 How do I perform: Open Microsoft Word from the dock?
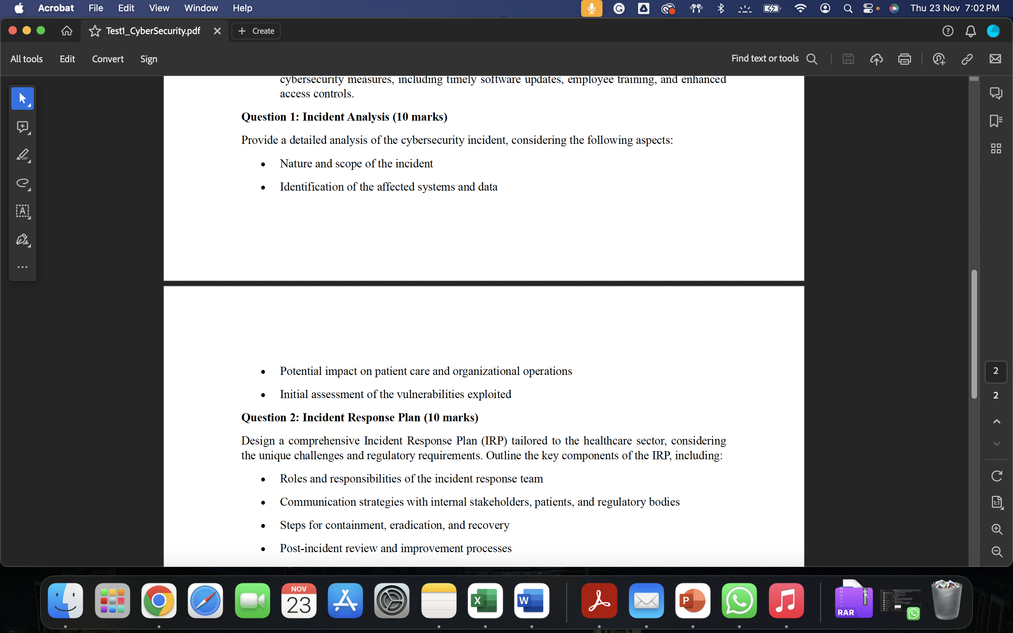pyautogui.click(x=531, y=600)
